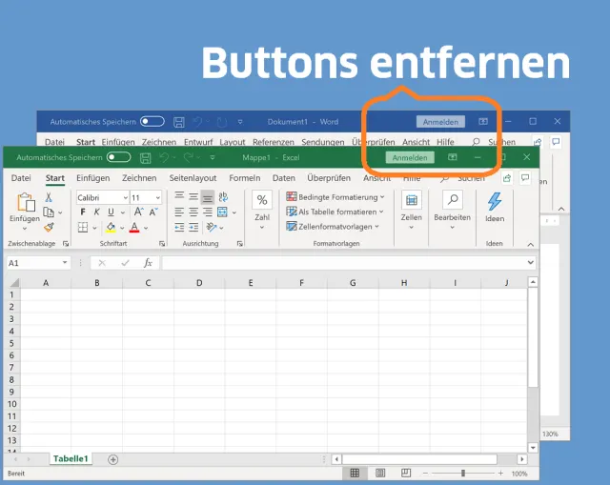Click the zoom slider handle
This screenshot has width=610, height=485.
[x=463, y=473]
